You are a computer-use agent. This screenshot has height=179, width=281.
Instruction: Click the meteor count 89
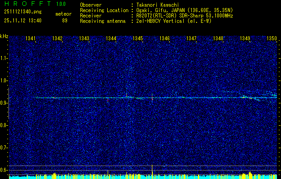(65, 21)
